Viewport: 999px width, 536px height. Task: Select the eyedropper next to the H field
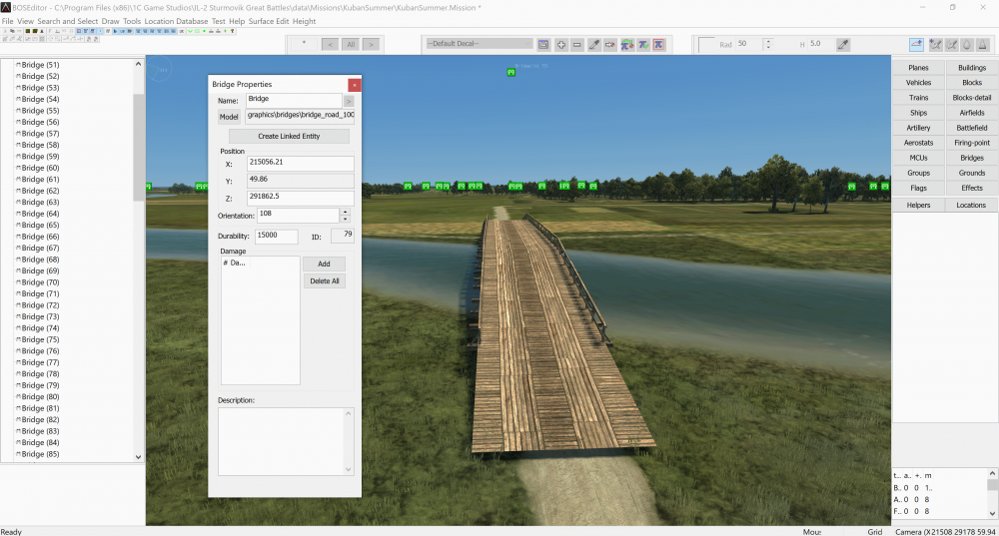point(842,45)
